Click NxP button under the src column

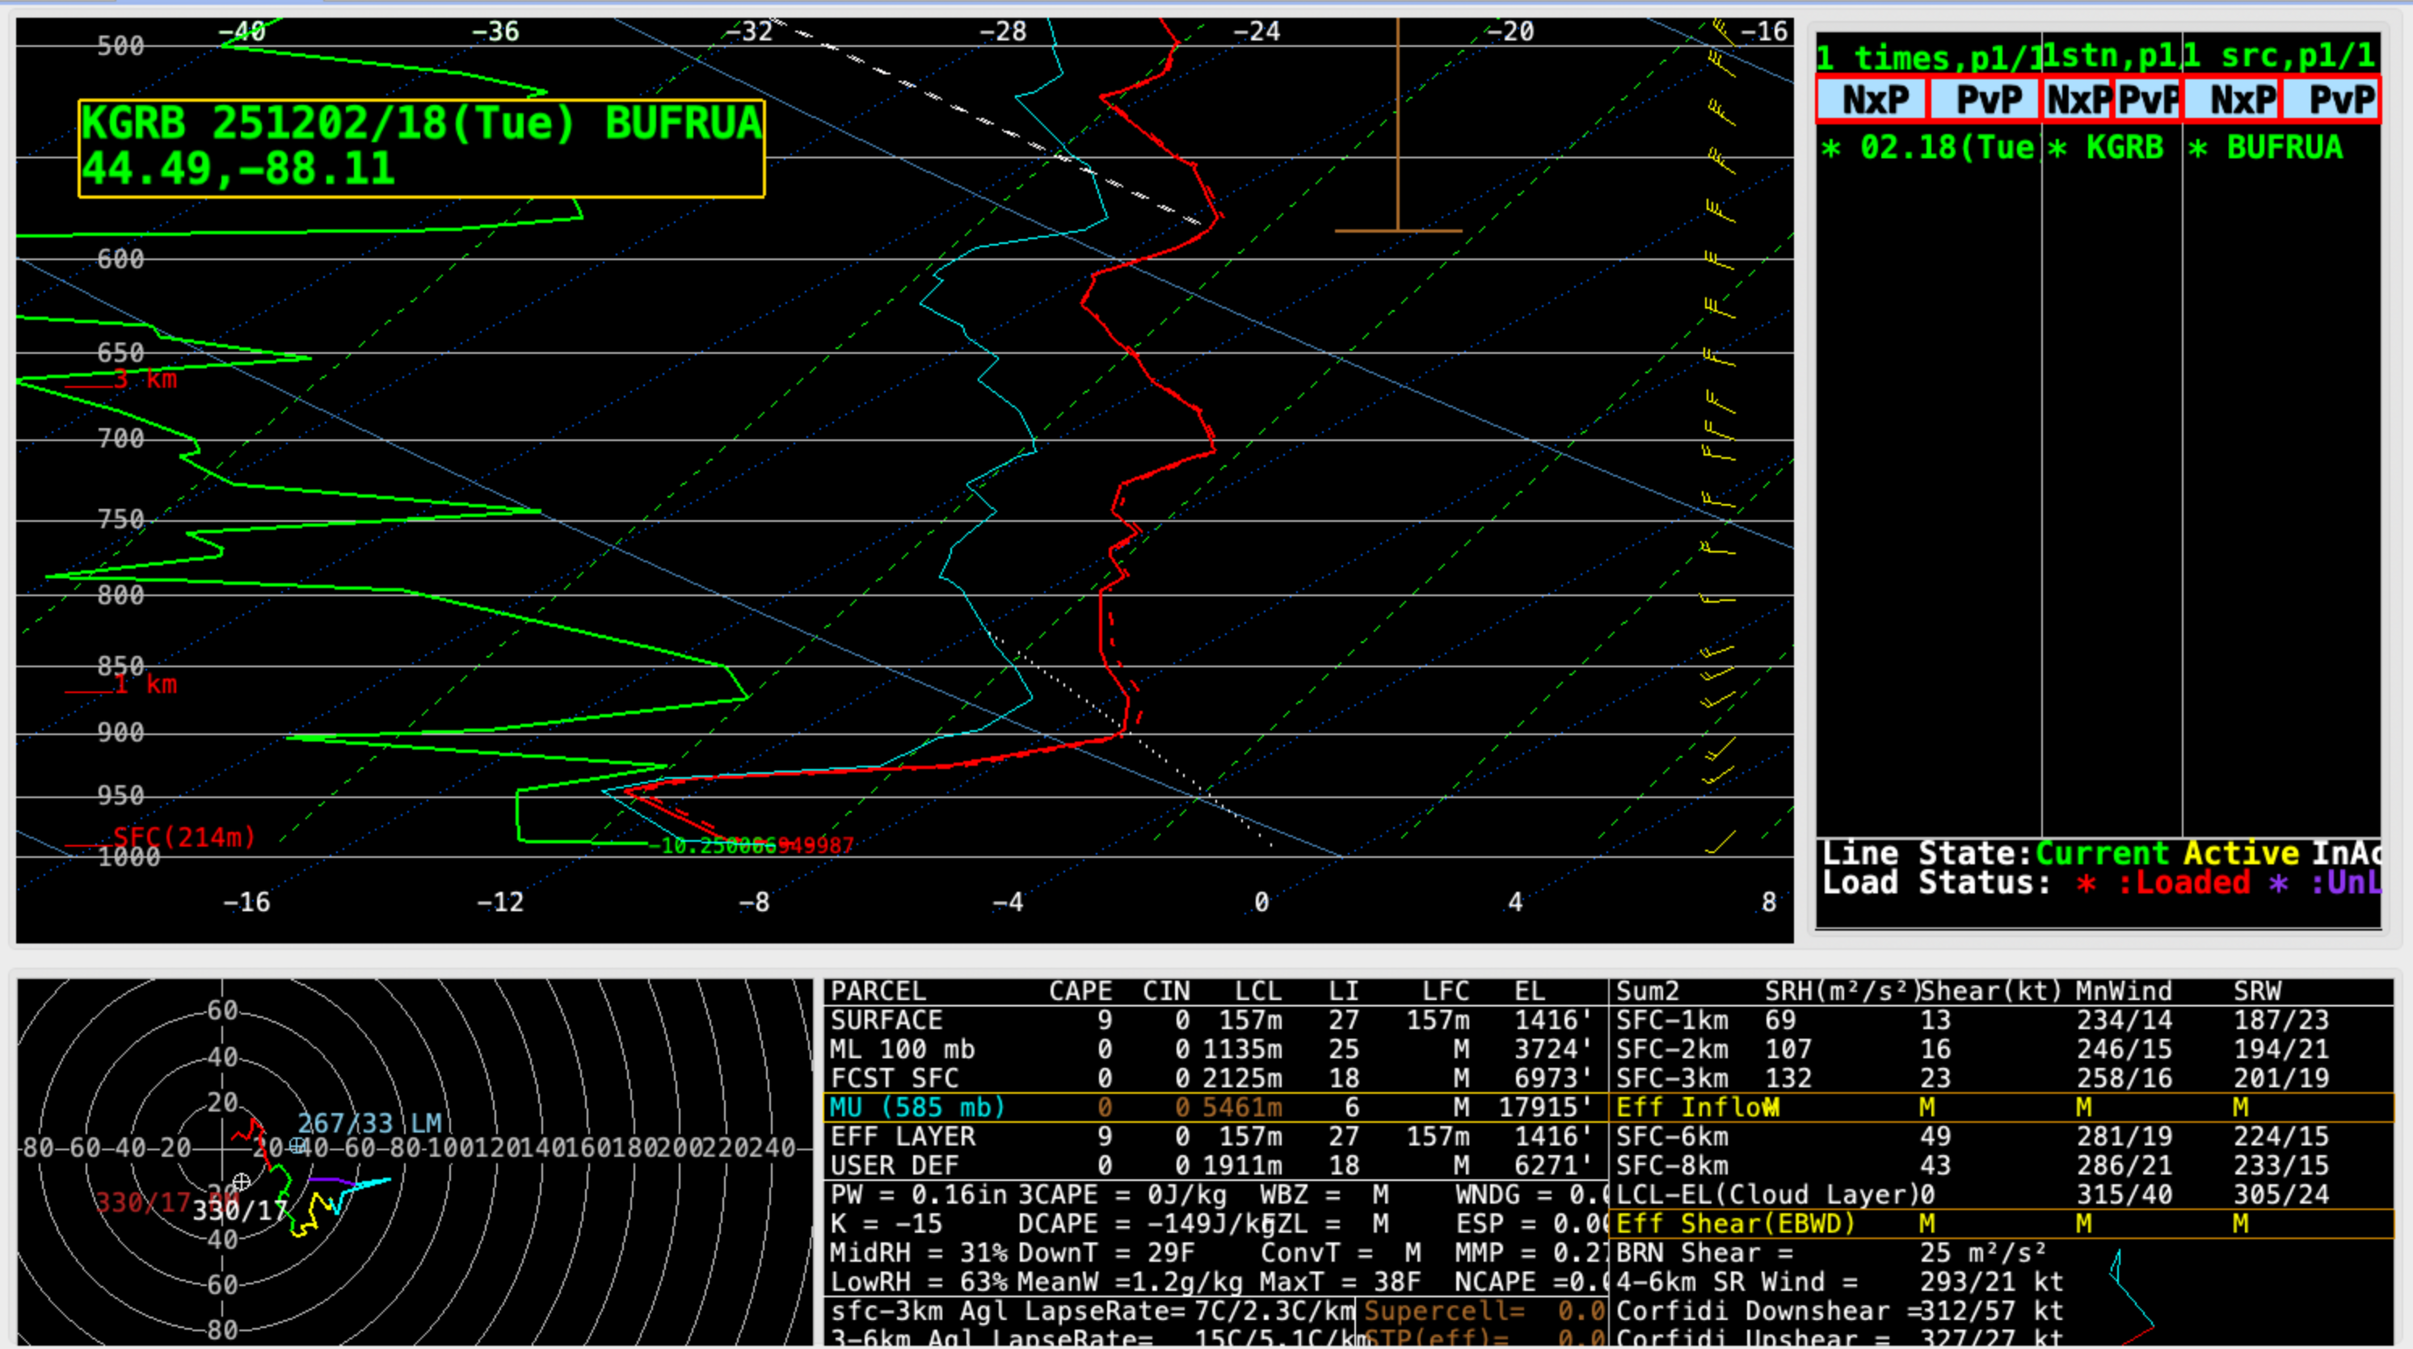click(2231, 99)
